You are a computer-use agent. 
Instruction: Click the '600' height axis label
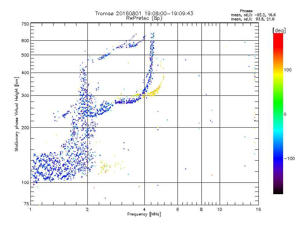click(25, 41)
